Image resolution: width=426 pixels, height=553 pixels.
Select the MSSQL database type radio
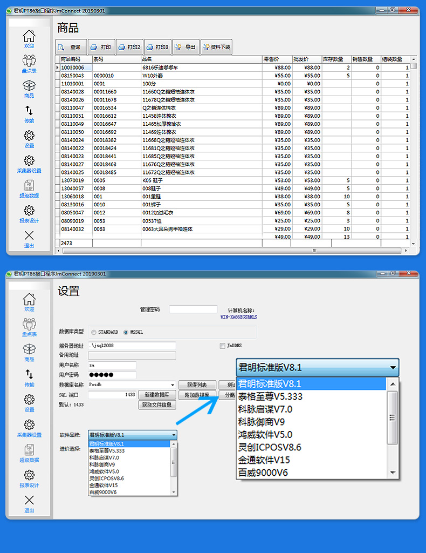pyautogui.click(x=126, y=332)
